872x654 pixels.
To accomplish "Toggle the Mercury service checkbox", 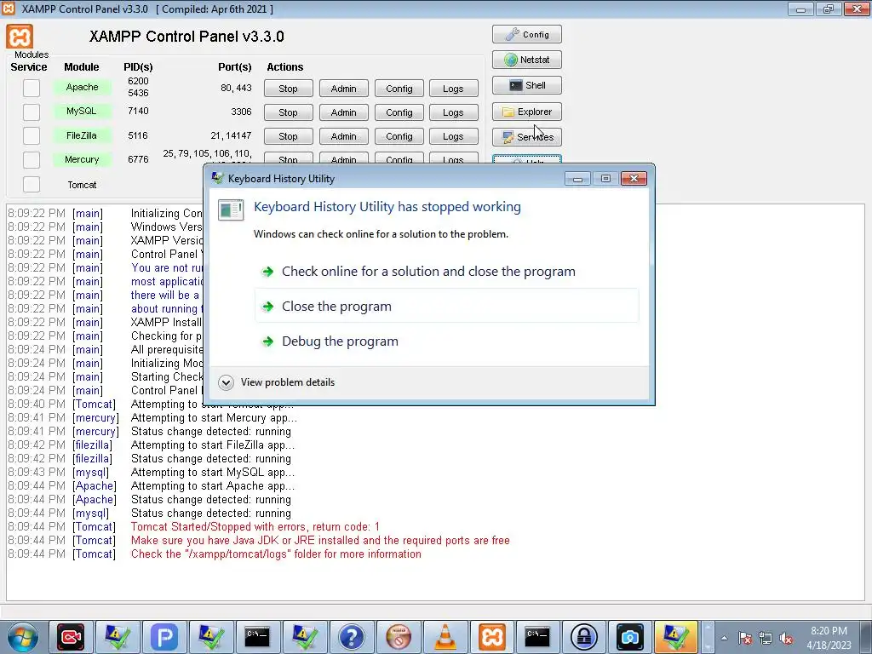I will click(x=32, y=159).
